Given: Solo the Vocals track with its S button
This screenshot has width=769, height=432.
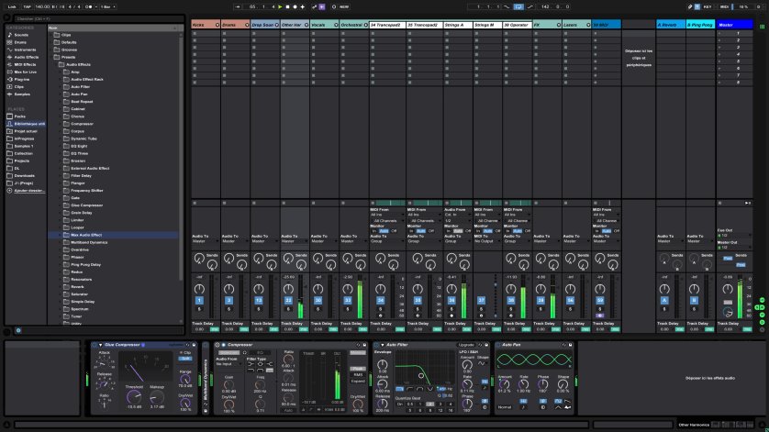Looking at the screenshot, I should click(318, 309).
